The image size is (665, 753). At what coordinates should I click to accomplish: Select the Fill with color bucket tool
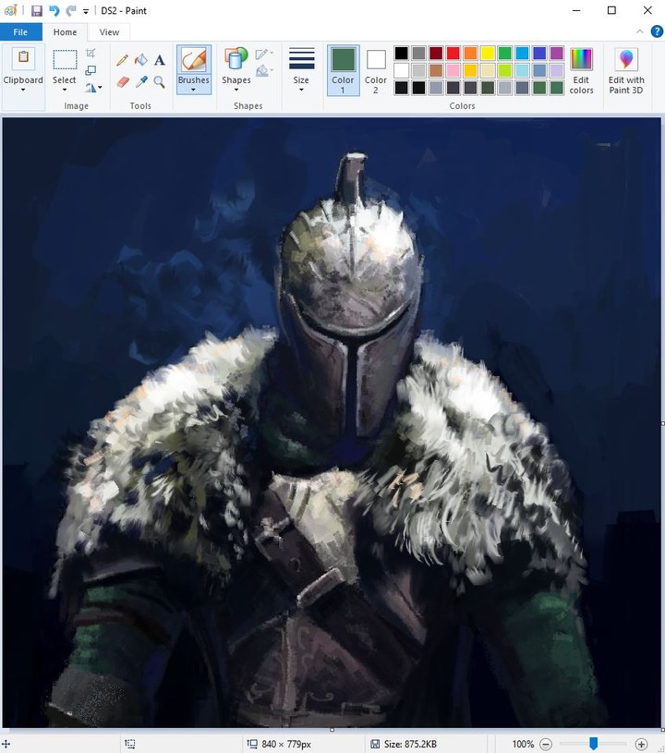[141, 60]
